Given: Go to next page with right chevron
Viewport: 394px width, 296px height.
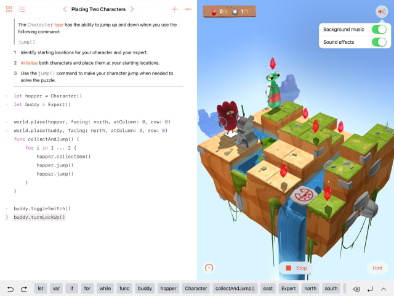Looking at the screenshot, I should pos(132,9).
